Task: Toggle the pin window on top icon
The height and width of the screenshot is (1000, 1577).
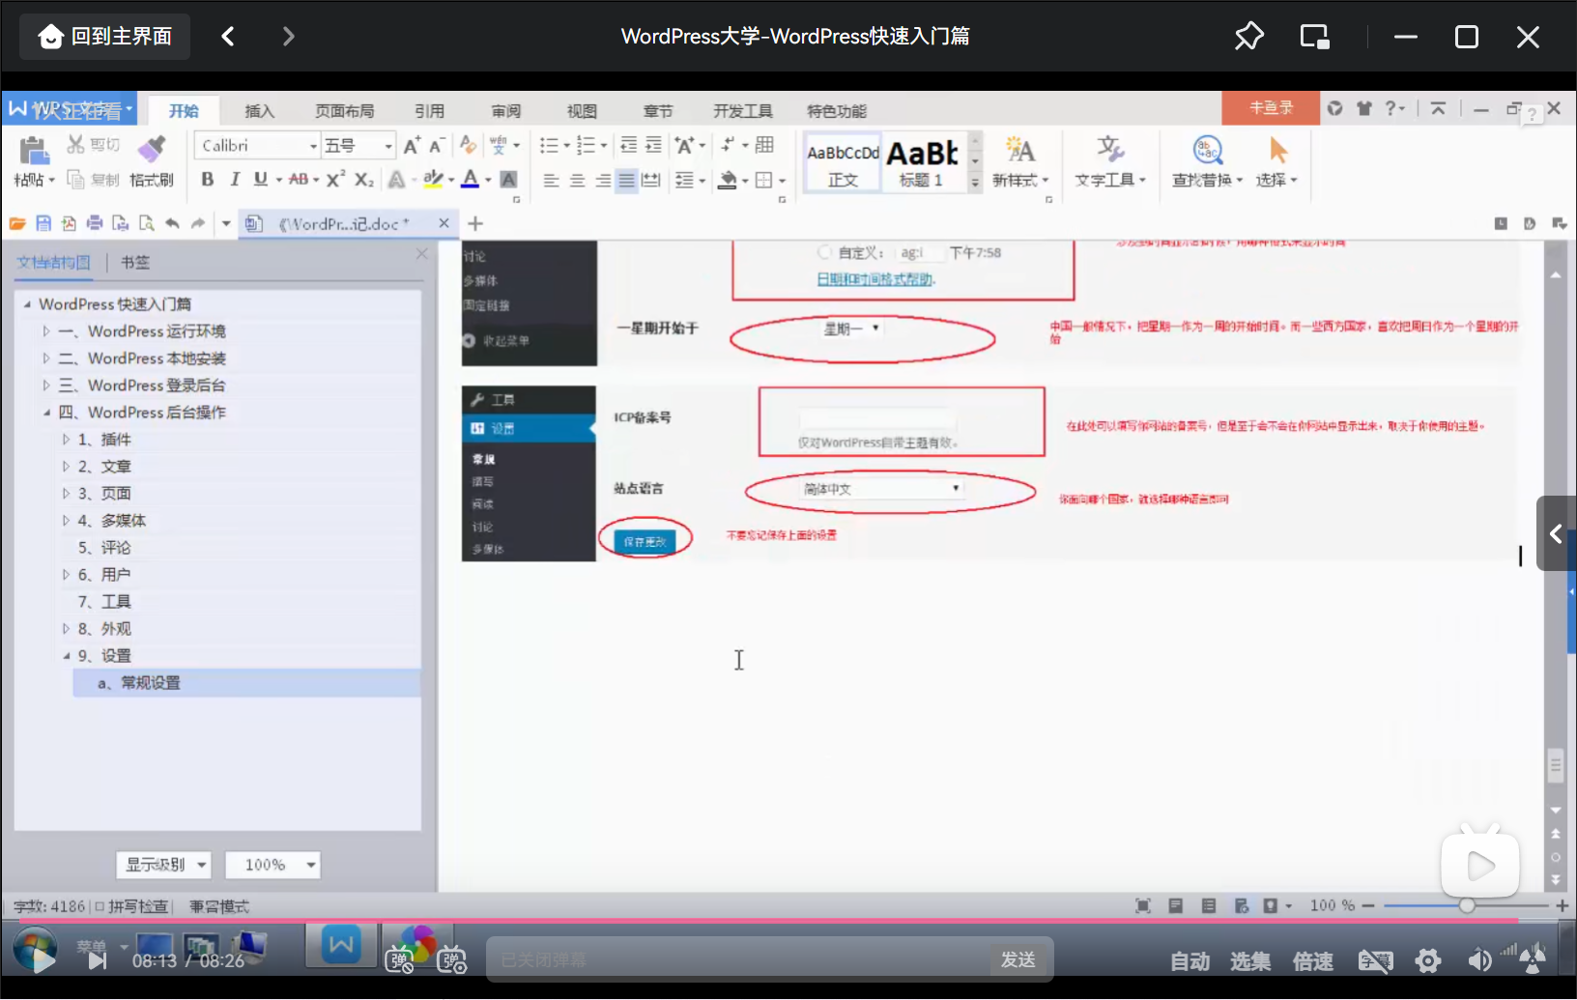Action: click(x=1248, y=37)
